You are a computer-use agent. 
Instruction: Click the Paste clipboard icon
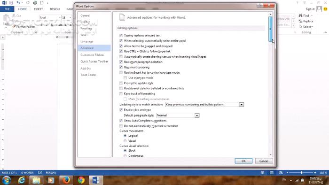point(6,18)
